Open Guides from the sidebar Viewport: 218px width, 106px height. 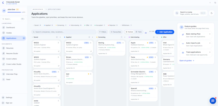[13, 33]
